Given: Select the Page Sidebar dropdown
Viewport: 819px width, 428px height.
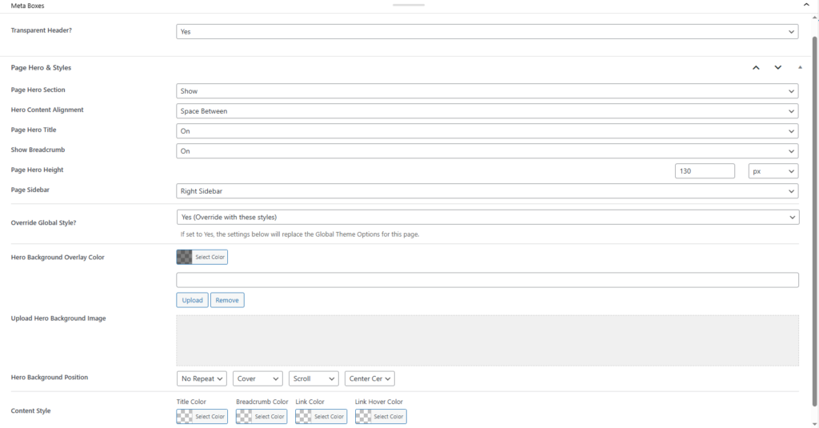Looking at the screenshot, I should pyautogui.click(x=486, y=191).
